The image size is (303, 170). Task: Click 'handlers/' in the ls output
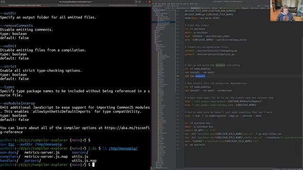(9, 161)
